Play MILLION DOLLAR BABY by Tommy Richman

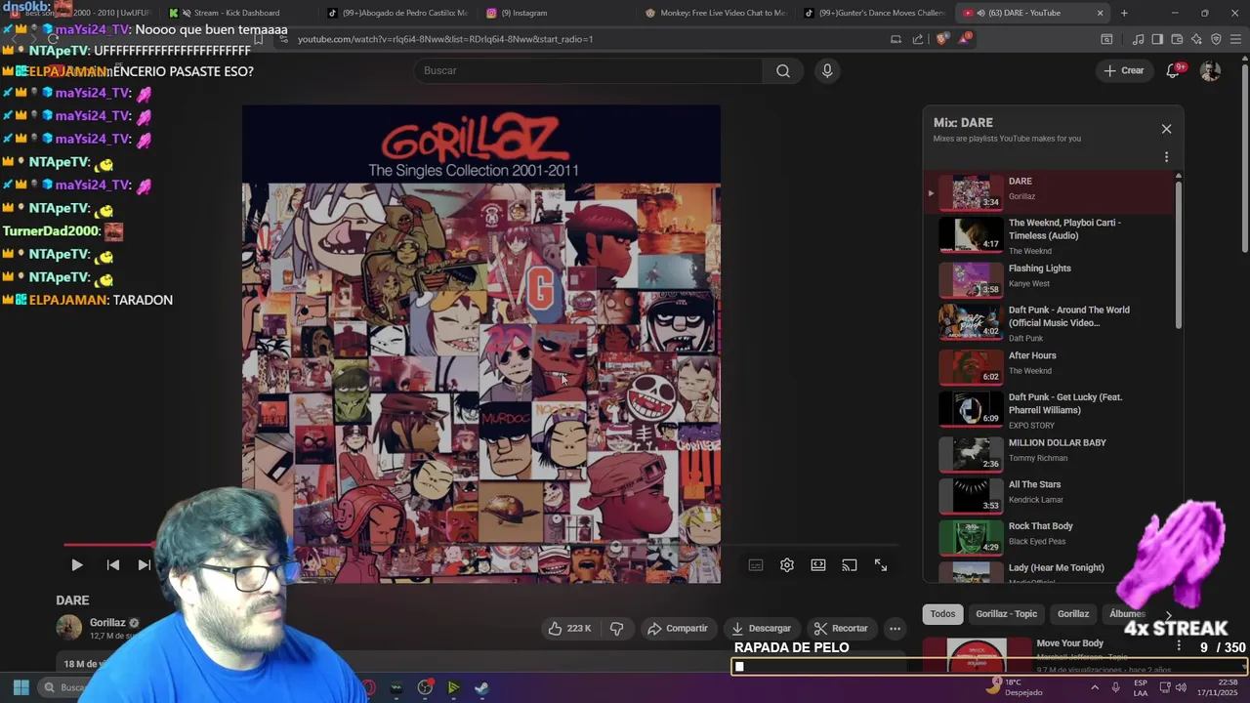tap(1047, 453)
